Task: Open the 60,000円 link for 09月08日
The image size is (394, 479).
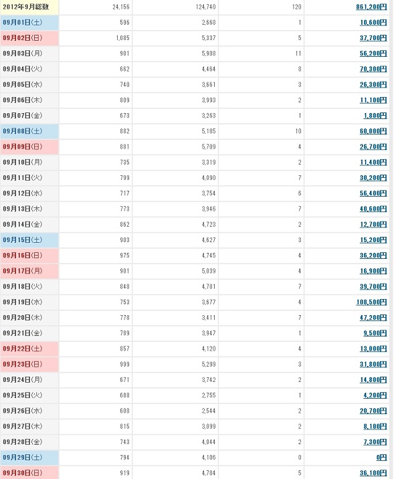Action: tap(373, 131)
